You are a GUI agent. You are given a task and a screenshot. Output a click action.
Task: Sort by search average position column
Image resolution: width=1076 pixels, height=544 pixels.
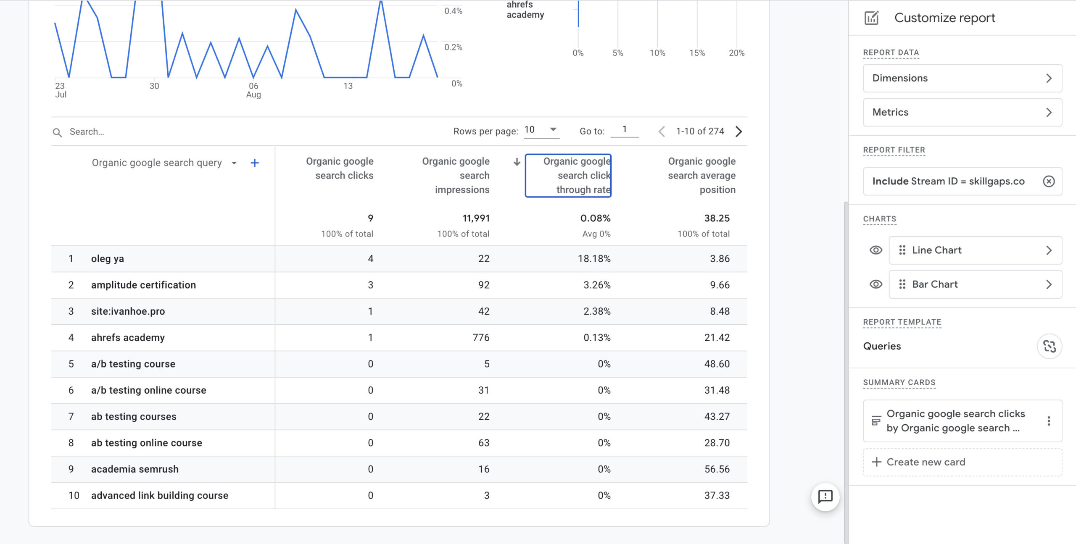pyautogui.click(x=702, y=175)
